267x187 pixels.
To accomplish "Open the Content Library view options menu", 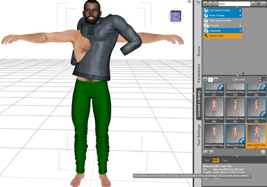I will click(261, 4).
